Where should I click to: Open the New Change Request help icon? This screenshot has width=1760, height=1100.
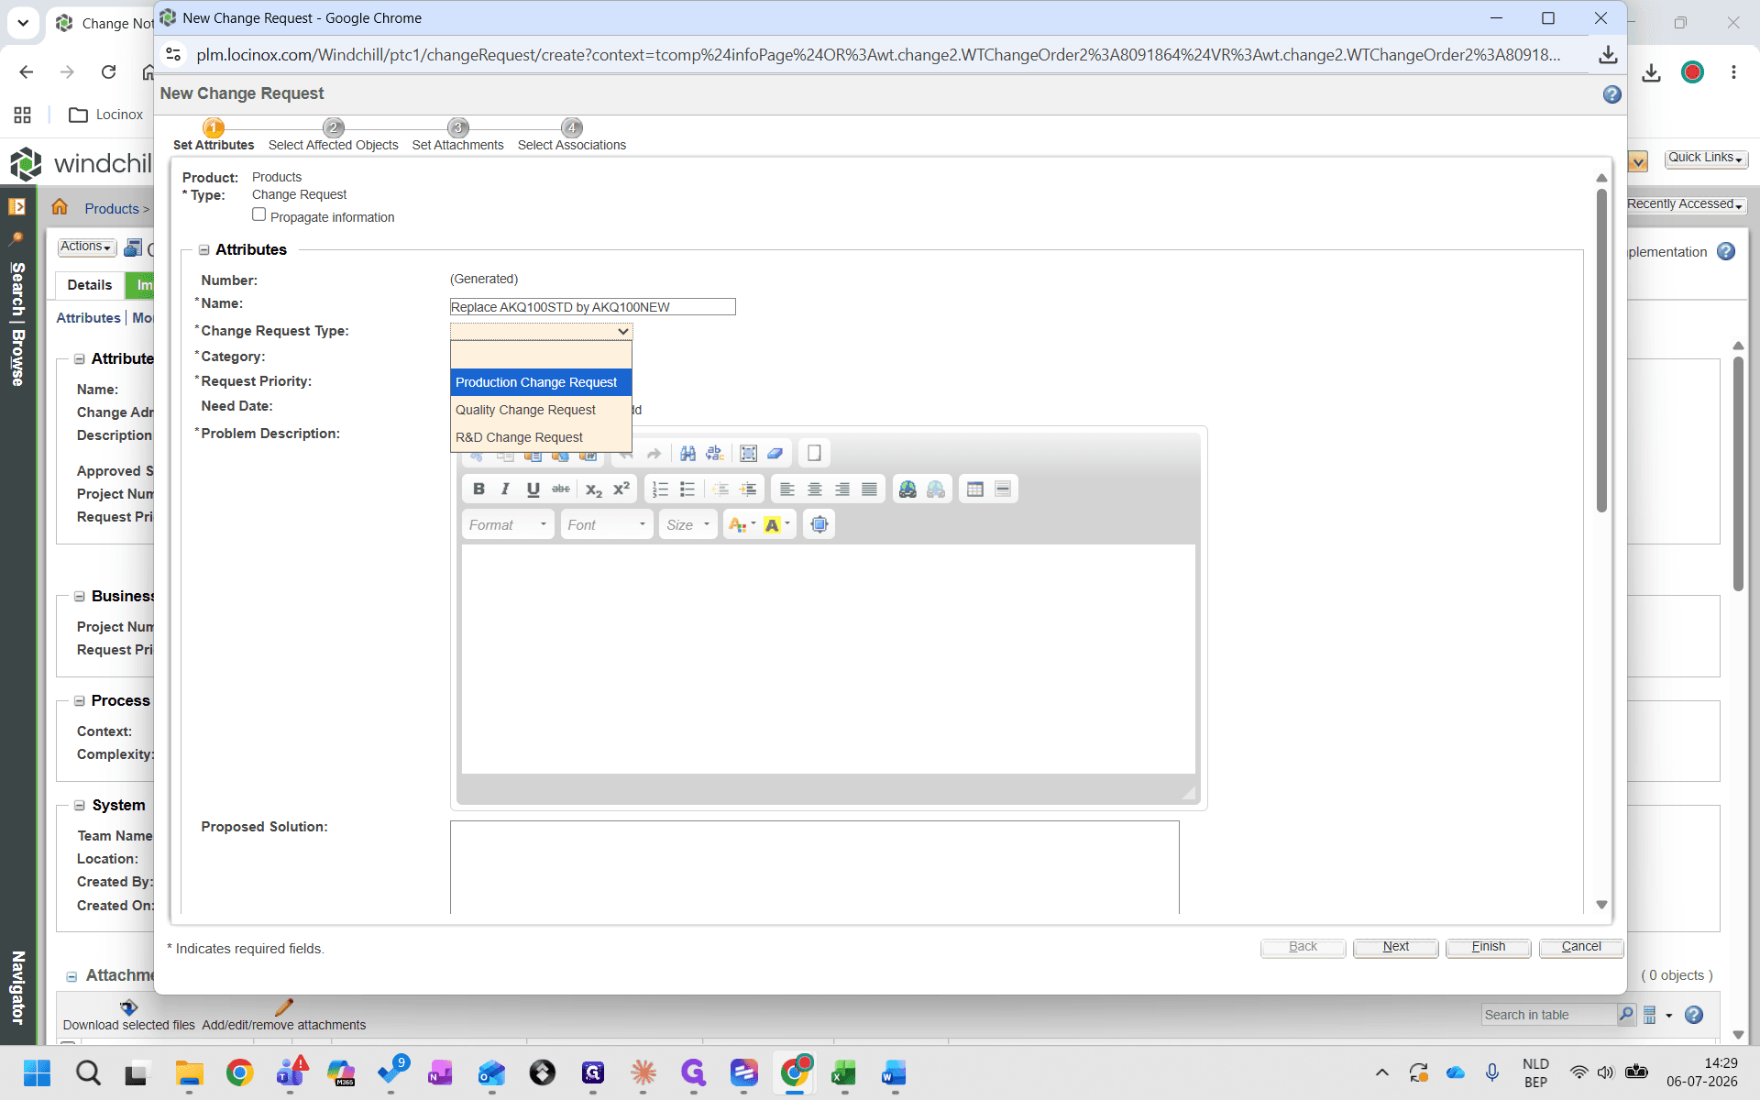[x=1612, y=94]
